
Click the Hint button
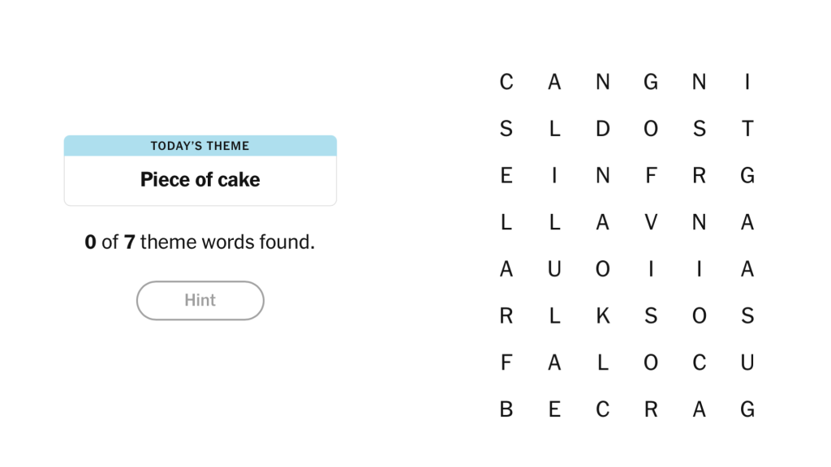(200, 300)
